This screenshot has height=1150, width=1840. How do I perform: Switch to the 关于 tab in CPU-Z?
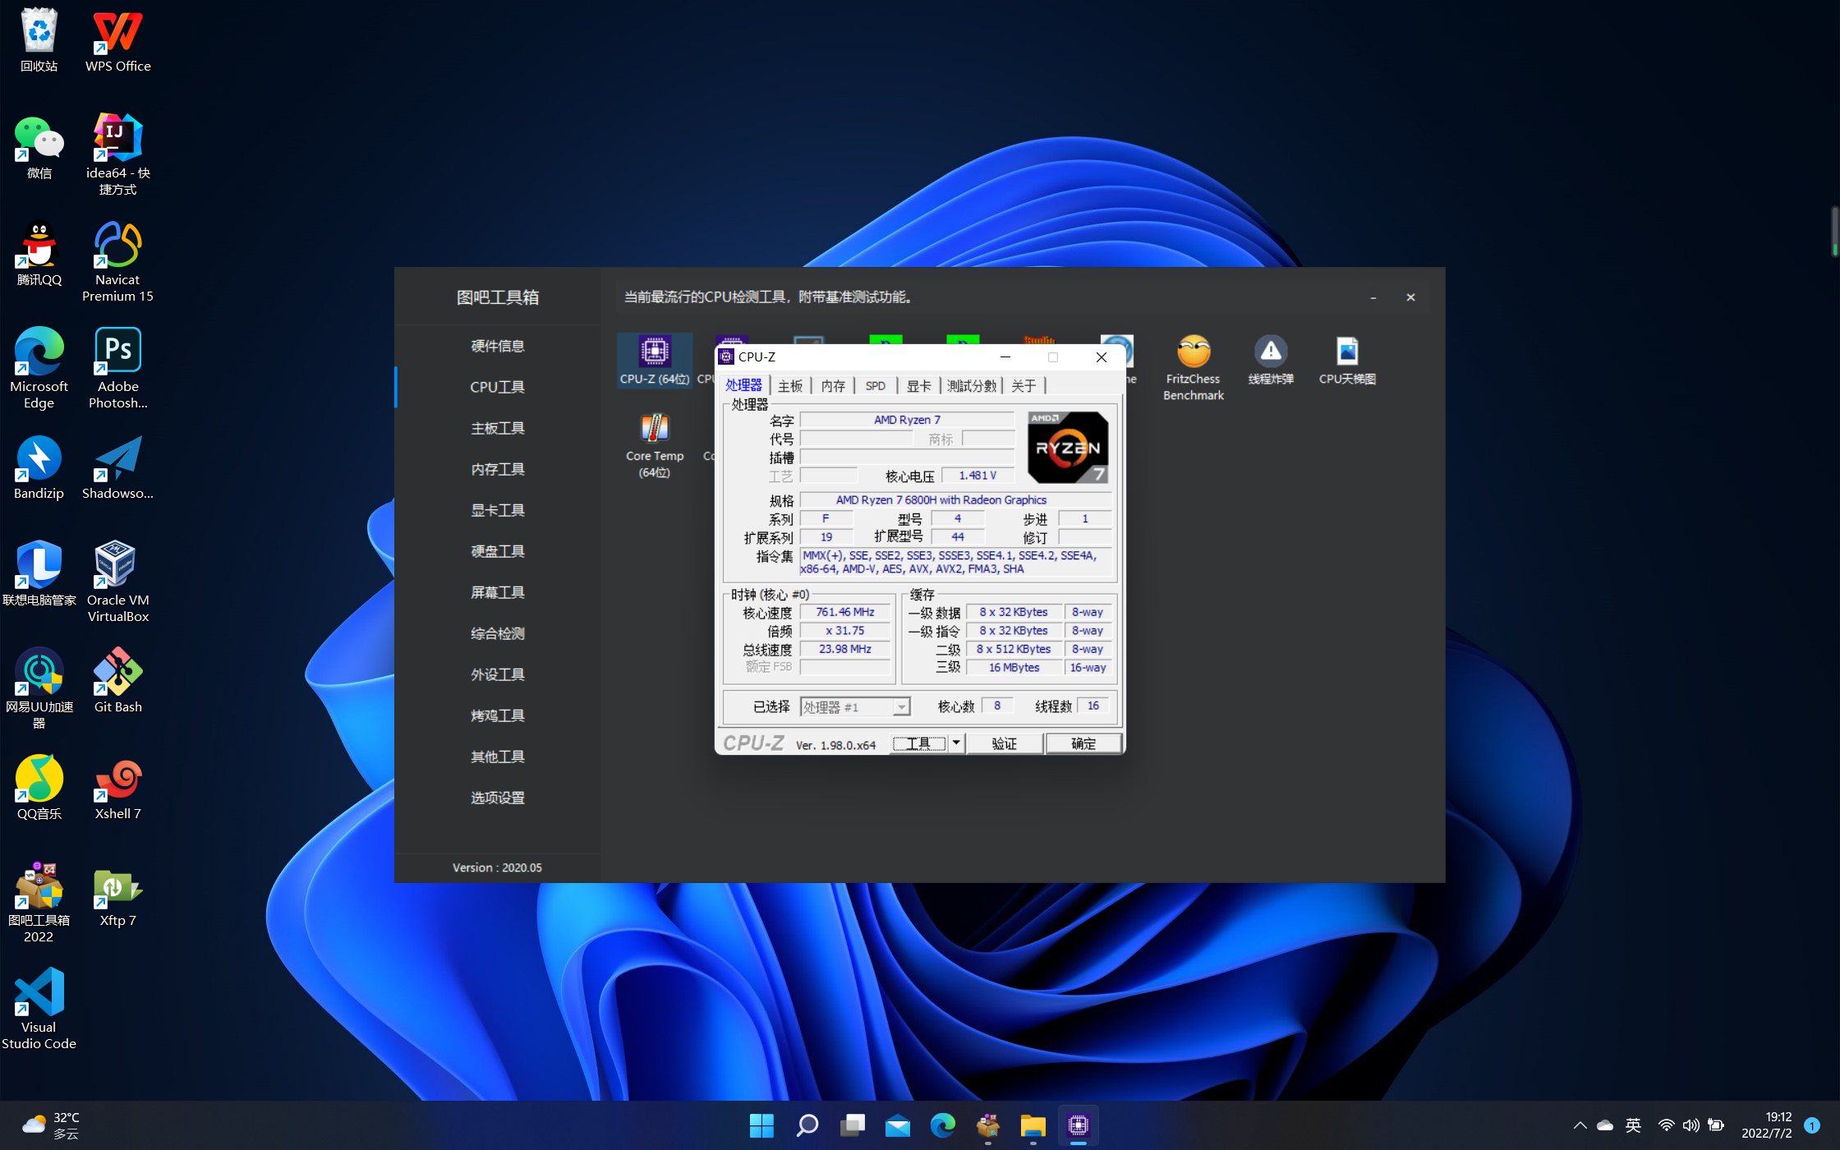(x=1023, y=386)
